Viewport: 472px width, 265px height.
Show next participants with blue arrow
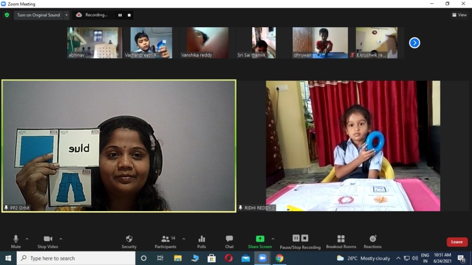click(x=414, y=43)
